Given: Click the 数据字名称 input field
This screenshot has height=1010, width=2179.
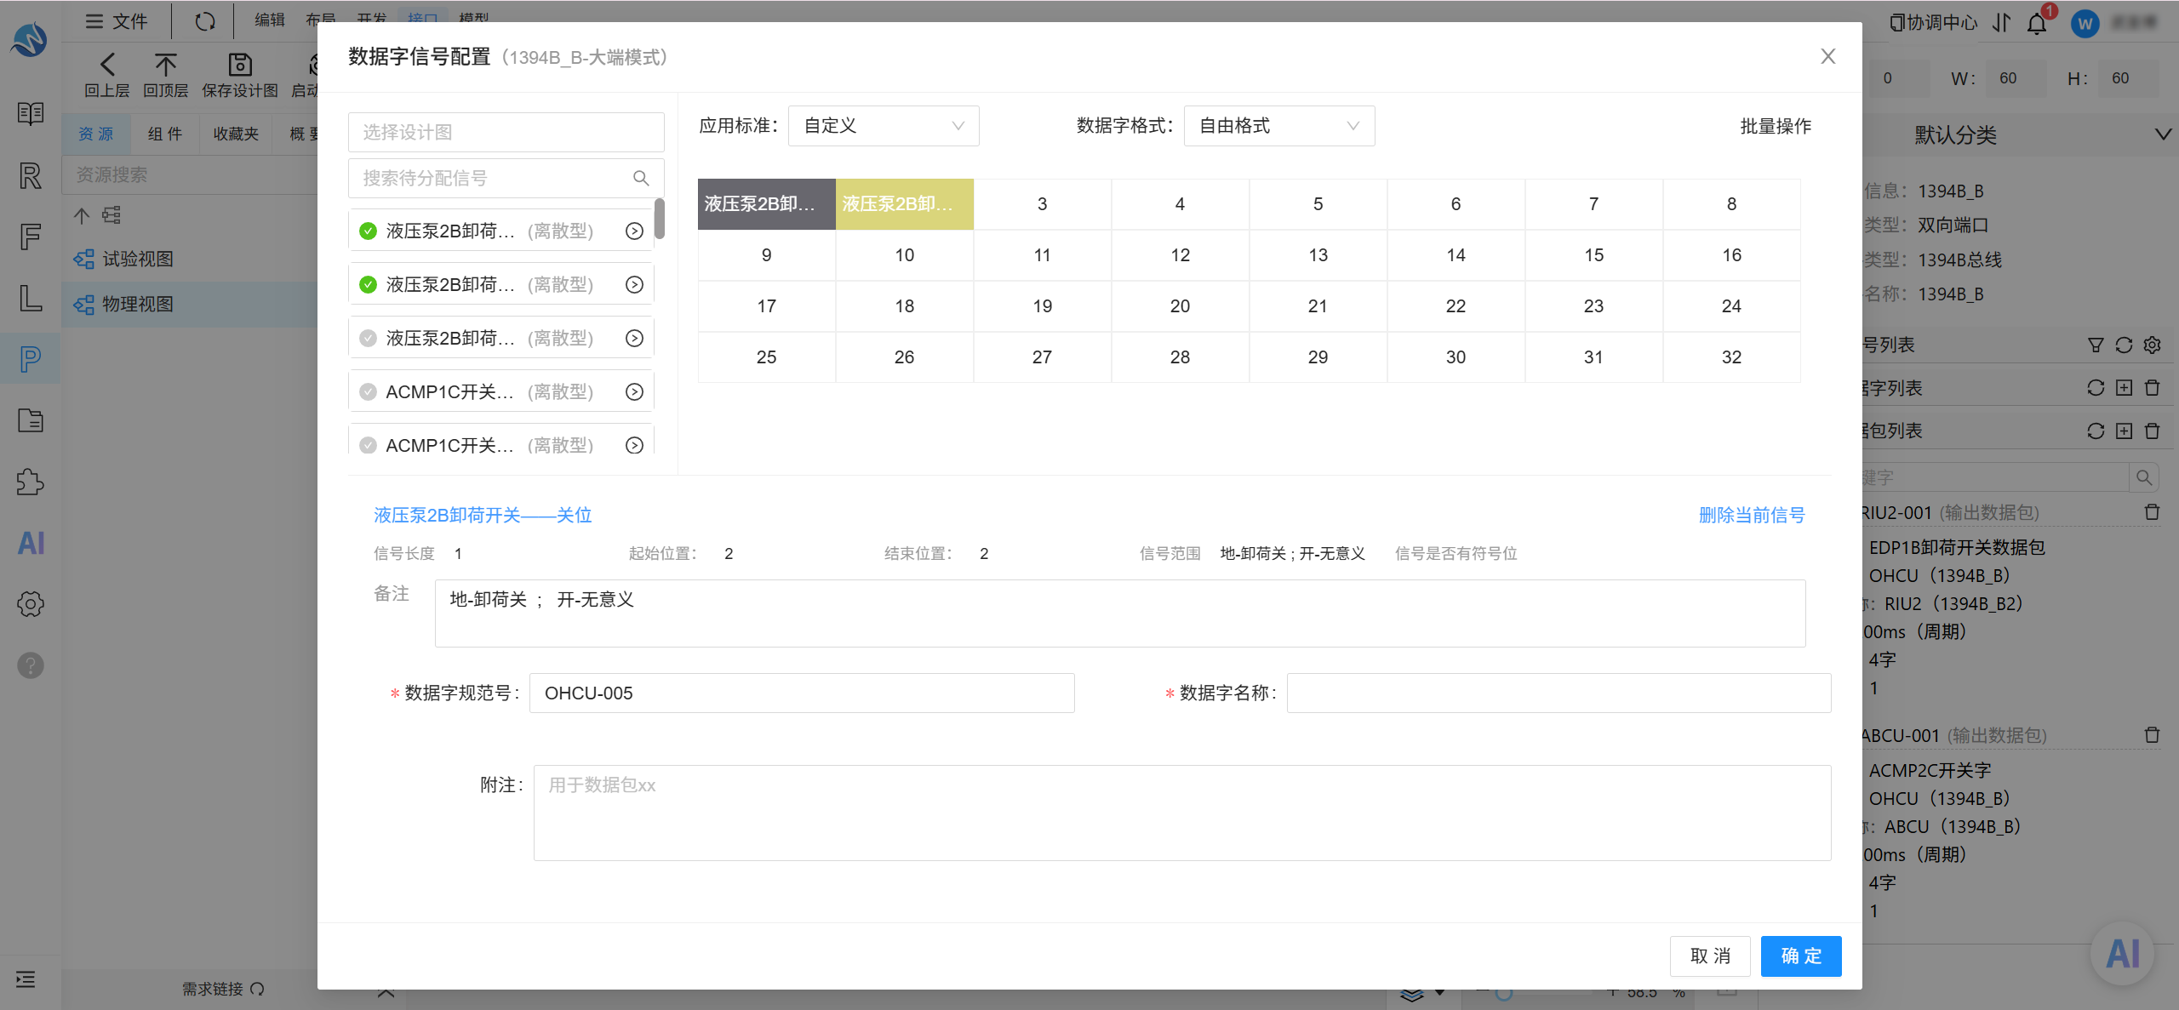Looking at the screenshot, I should [x=1558, y=693].
